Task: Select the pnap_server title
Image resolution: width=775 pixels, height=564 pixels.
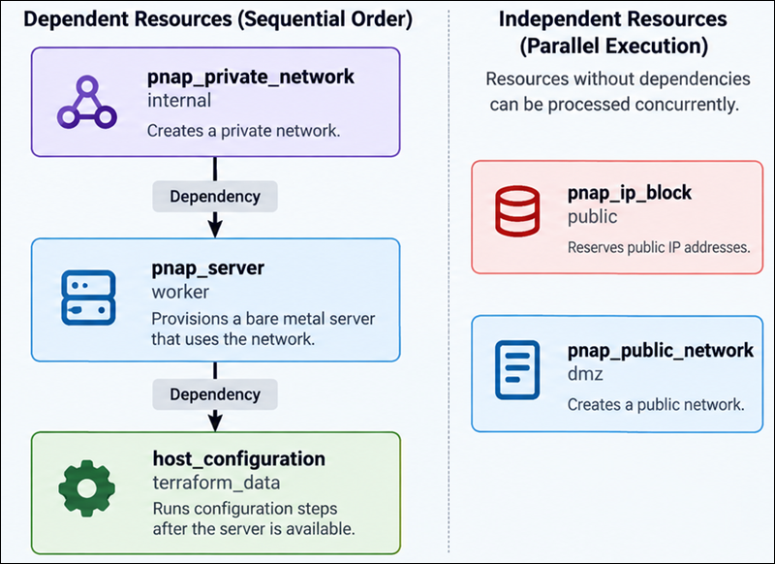Action: click(207, 267)
